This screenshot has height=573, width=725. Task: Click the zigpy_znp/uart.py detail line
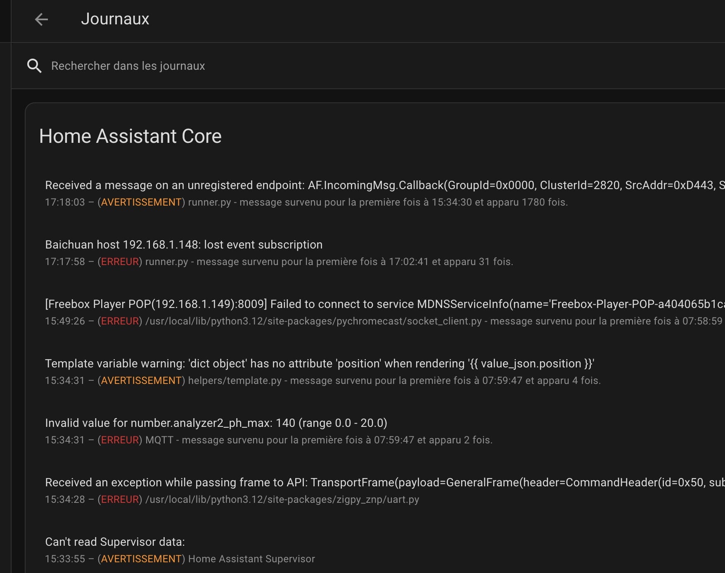point(232,500)
